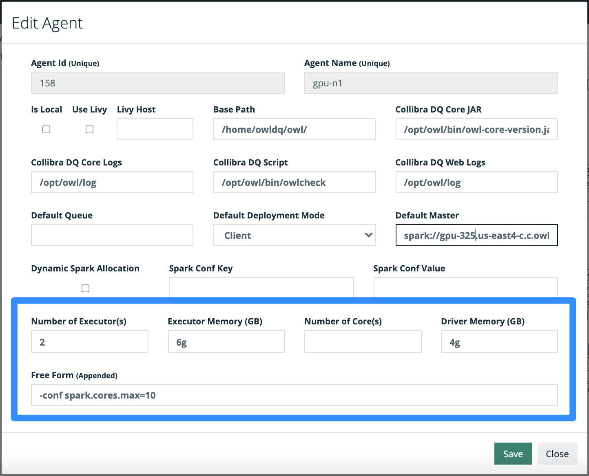
Task: Click the Executor Memory (GB) field
Action: pos(226,342)
